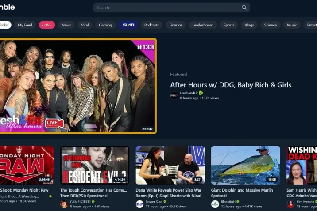Open 'Dana White Reveals Power Slap' title
This screenshot has width=317, height=211.
(169, 193)
